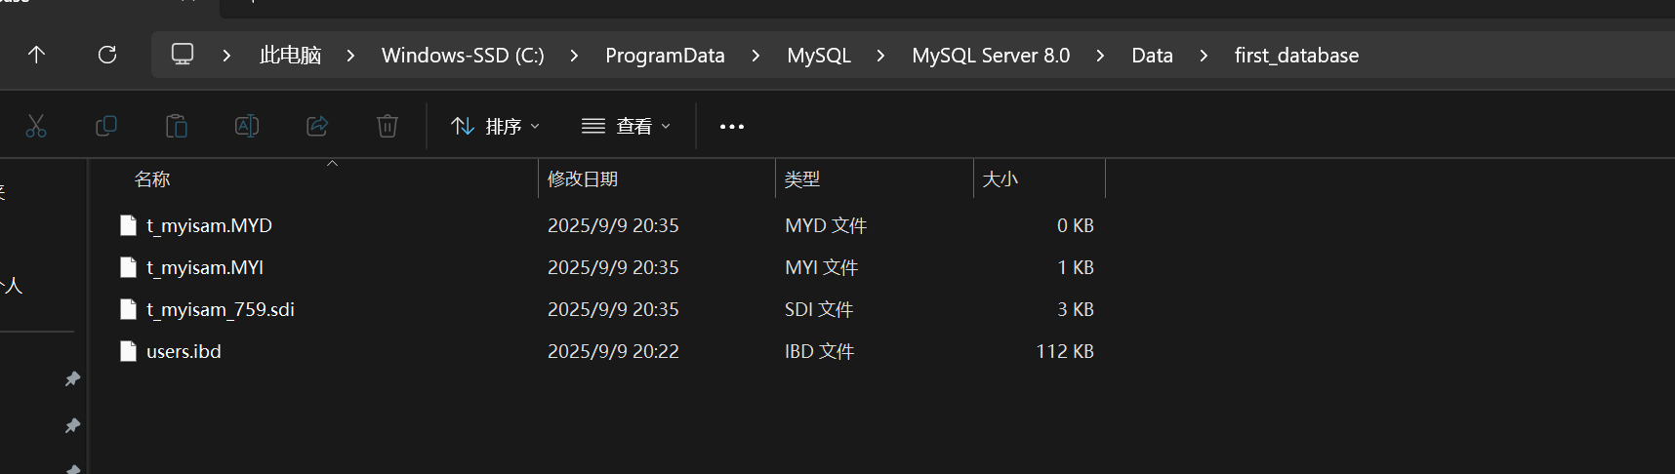Open the three-dot more options menu
The image size is (1675, 474).
[x=732, y=126]
